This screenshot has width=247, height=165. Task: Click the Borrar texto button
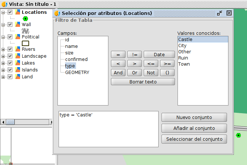click(x=143, y=82)
